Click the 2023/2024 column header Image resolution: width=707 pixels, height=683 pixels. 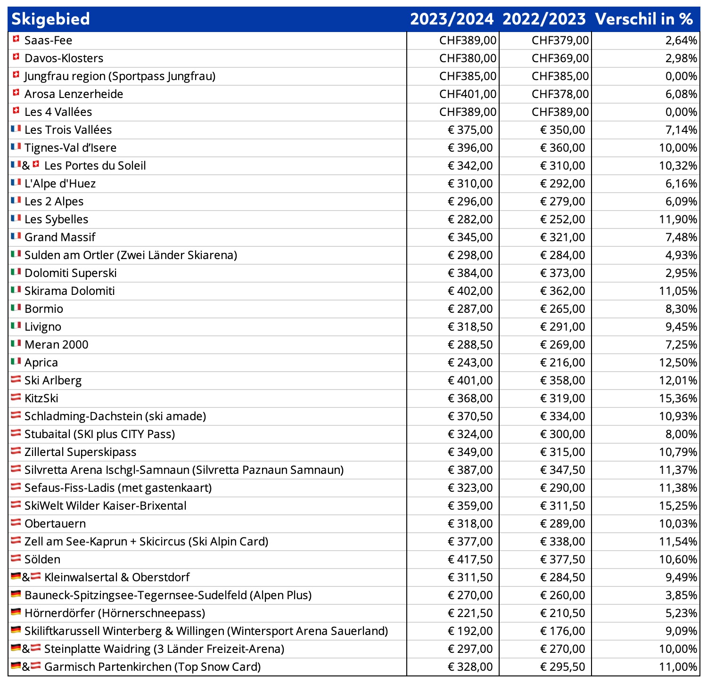click(452, 19)
